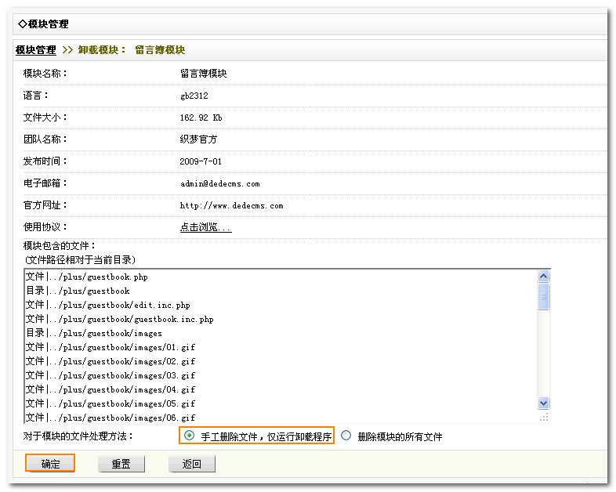Screen dimensions: 616x492
Task: Open the 点击浏览... license link
Action: [x=206, y=227]
